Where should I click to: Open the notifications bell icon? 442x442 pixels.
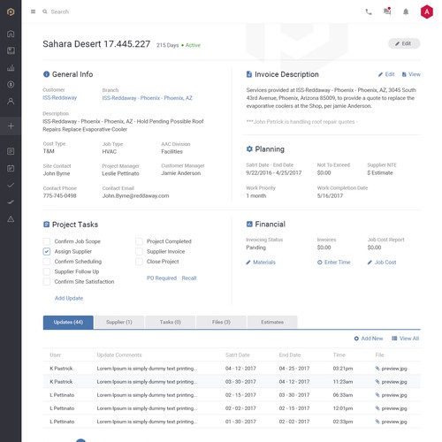[x=406, y=11]
